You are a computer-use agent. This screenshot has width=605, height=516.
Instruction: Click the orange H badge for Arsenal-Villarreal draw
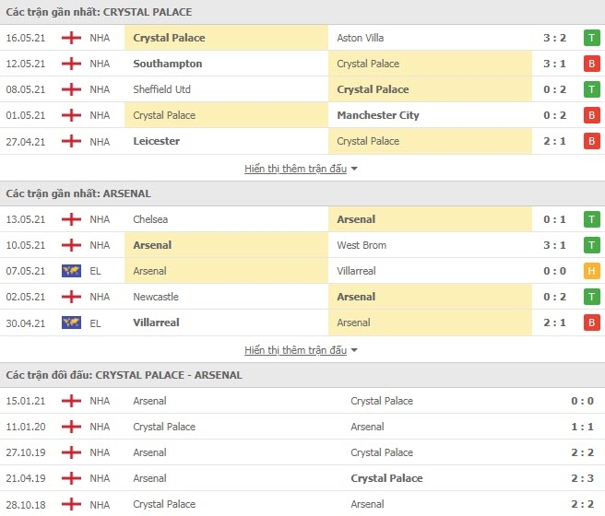pyautogui.click(x=591, y=271)
